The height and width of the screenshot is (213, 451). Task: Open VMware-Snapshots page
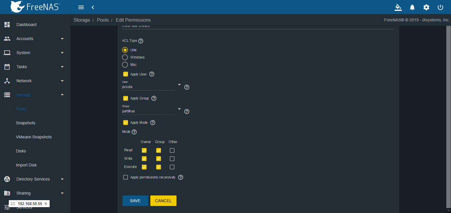point(34,137)
